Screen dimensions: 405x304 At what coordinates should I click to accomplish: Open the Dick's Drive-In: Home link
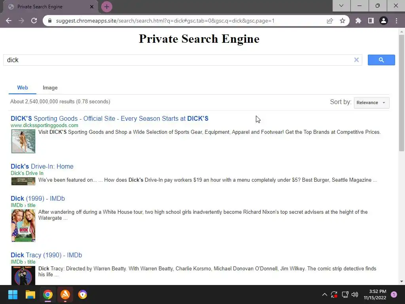42,166
